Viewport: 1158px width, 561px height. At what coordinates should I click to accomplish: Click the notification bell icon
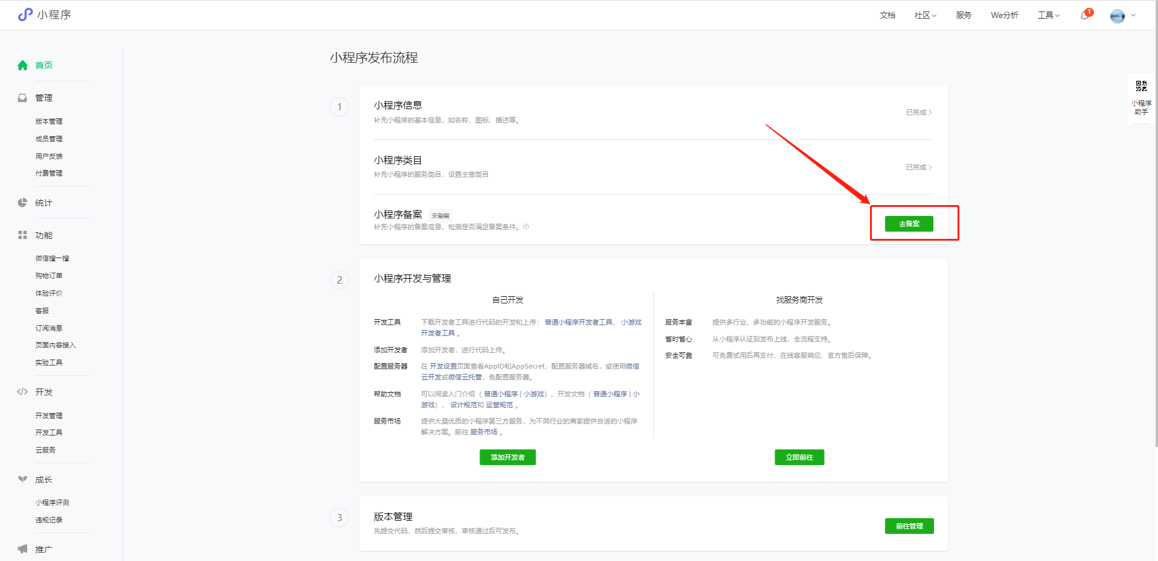tap(1085, 16)
